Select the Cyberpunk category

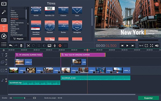(x=15, y=29)
